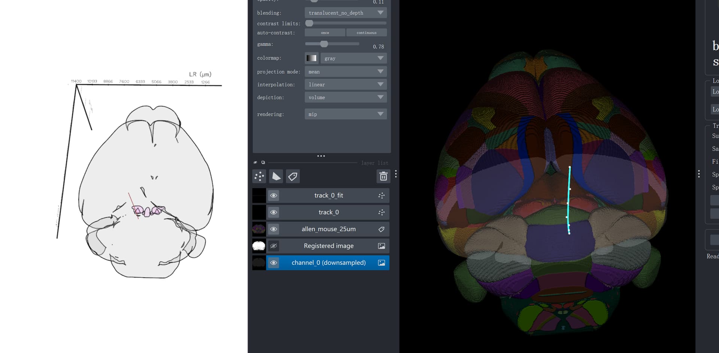Change the rendering mode from mip
Screen dimensions: 719x353
[x=345, y=114]
